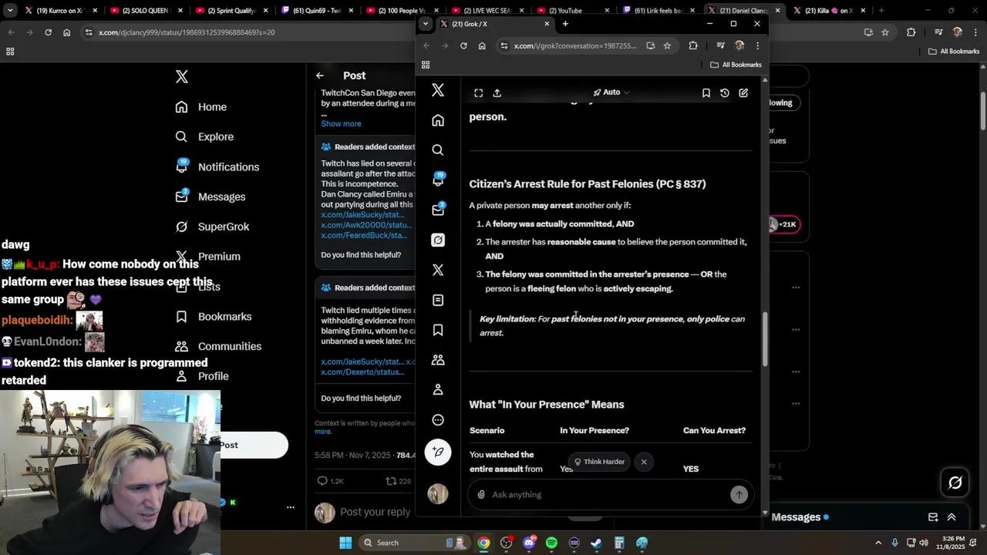Open Profile icon in Grok window sidebar
The height and width of the screenshot is (555, 987).
click(438, 390)
